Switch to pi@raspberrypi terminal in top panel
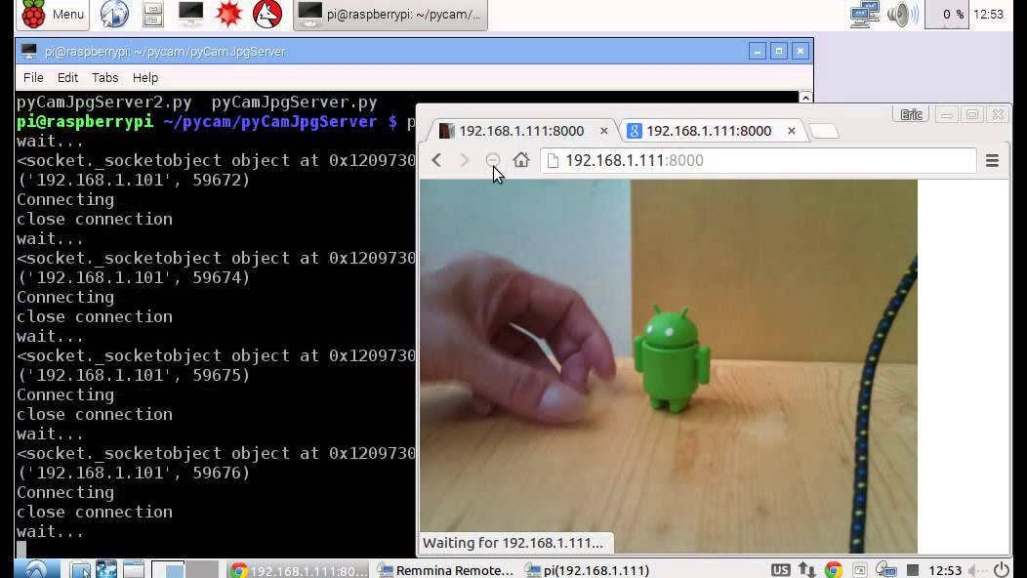1027x578 pixels. tap(390, 15)
